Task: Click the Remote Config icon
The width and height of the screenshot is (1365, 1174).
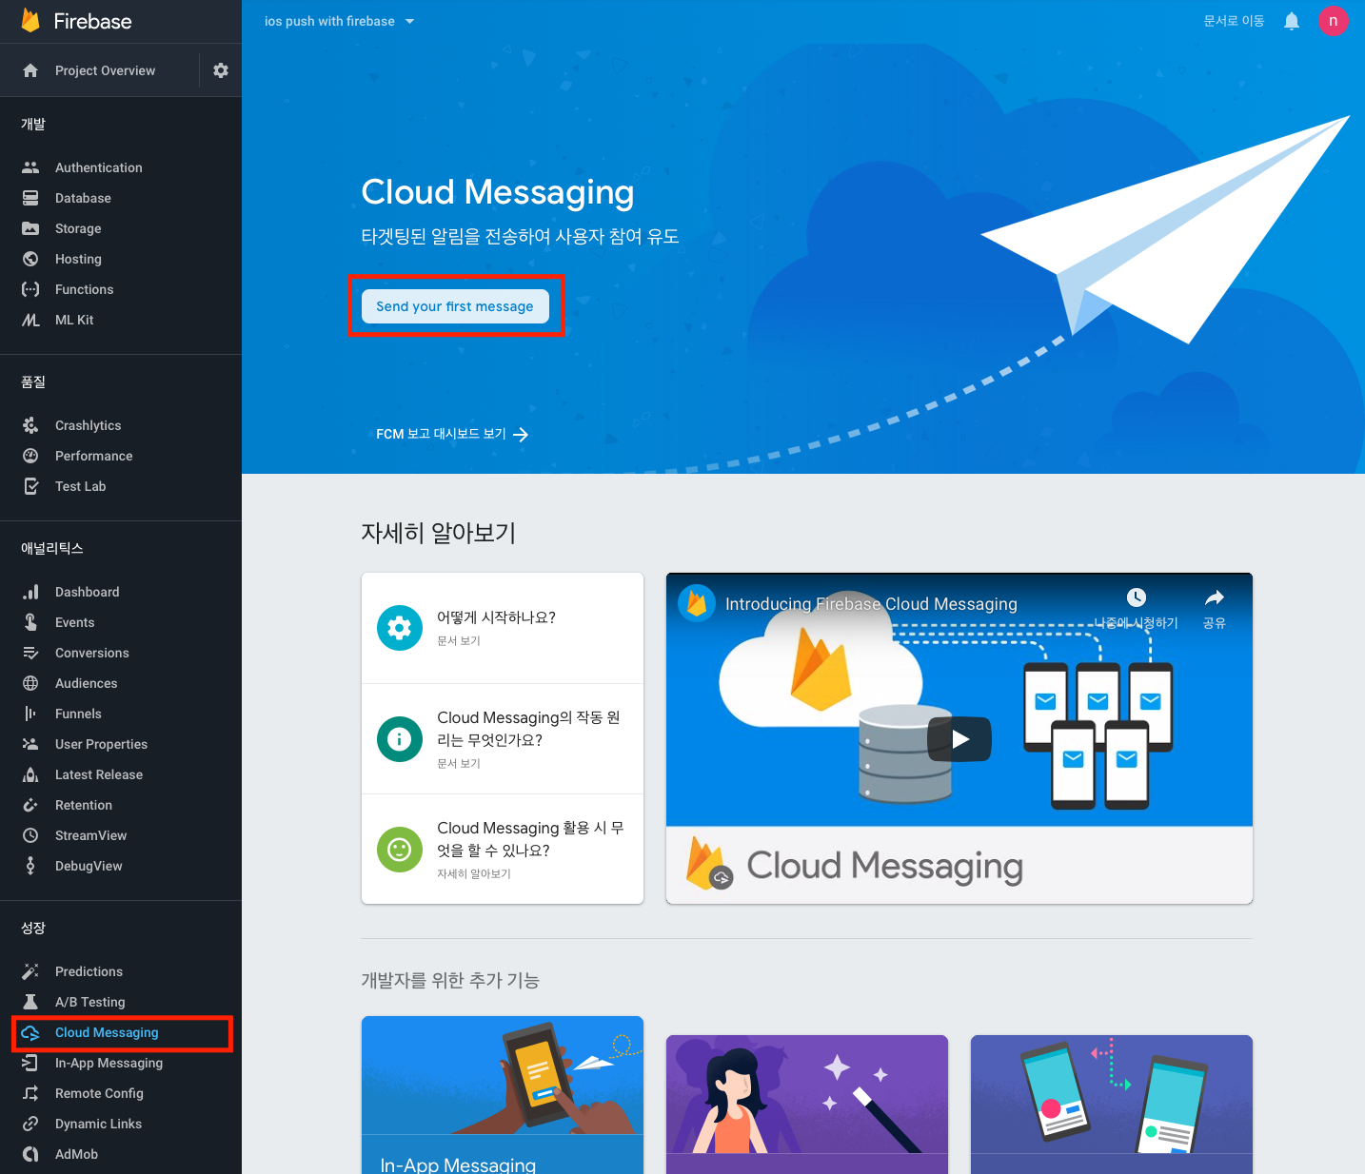Action: tap(30, 1093)
